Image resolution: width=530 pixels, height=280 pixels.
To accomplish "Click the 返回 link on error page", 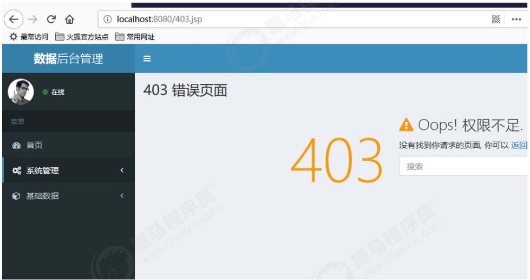I will pos(519,145).
